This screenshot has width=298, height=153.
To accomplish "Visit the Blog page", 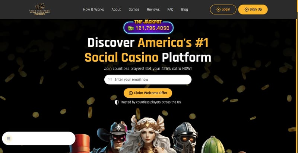I will 184,9.
